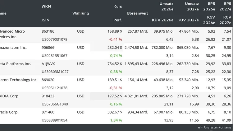Click the Oracle Corp. company link
The height and width of the screenshot is (131, 233).
click(x=9, y=112)
